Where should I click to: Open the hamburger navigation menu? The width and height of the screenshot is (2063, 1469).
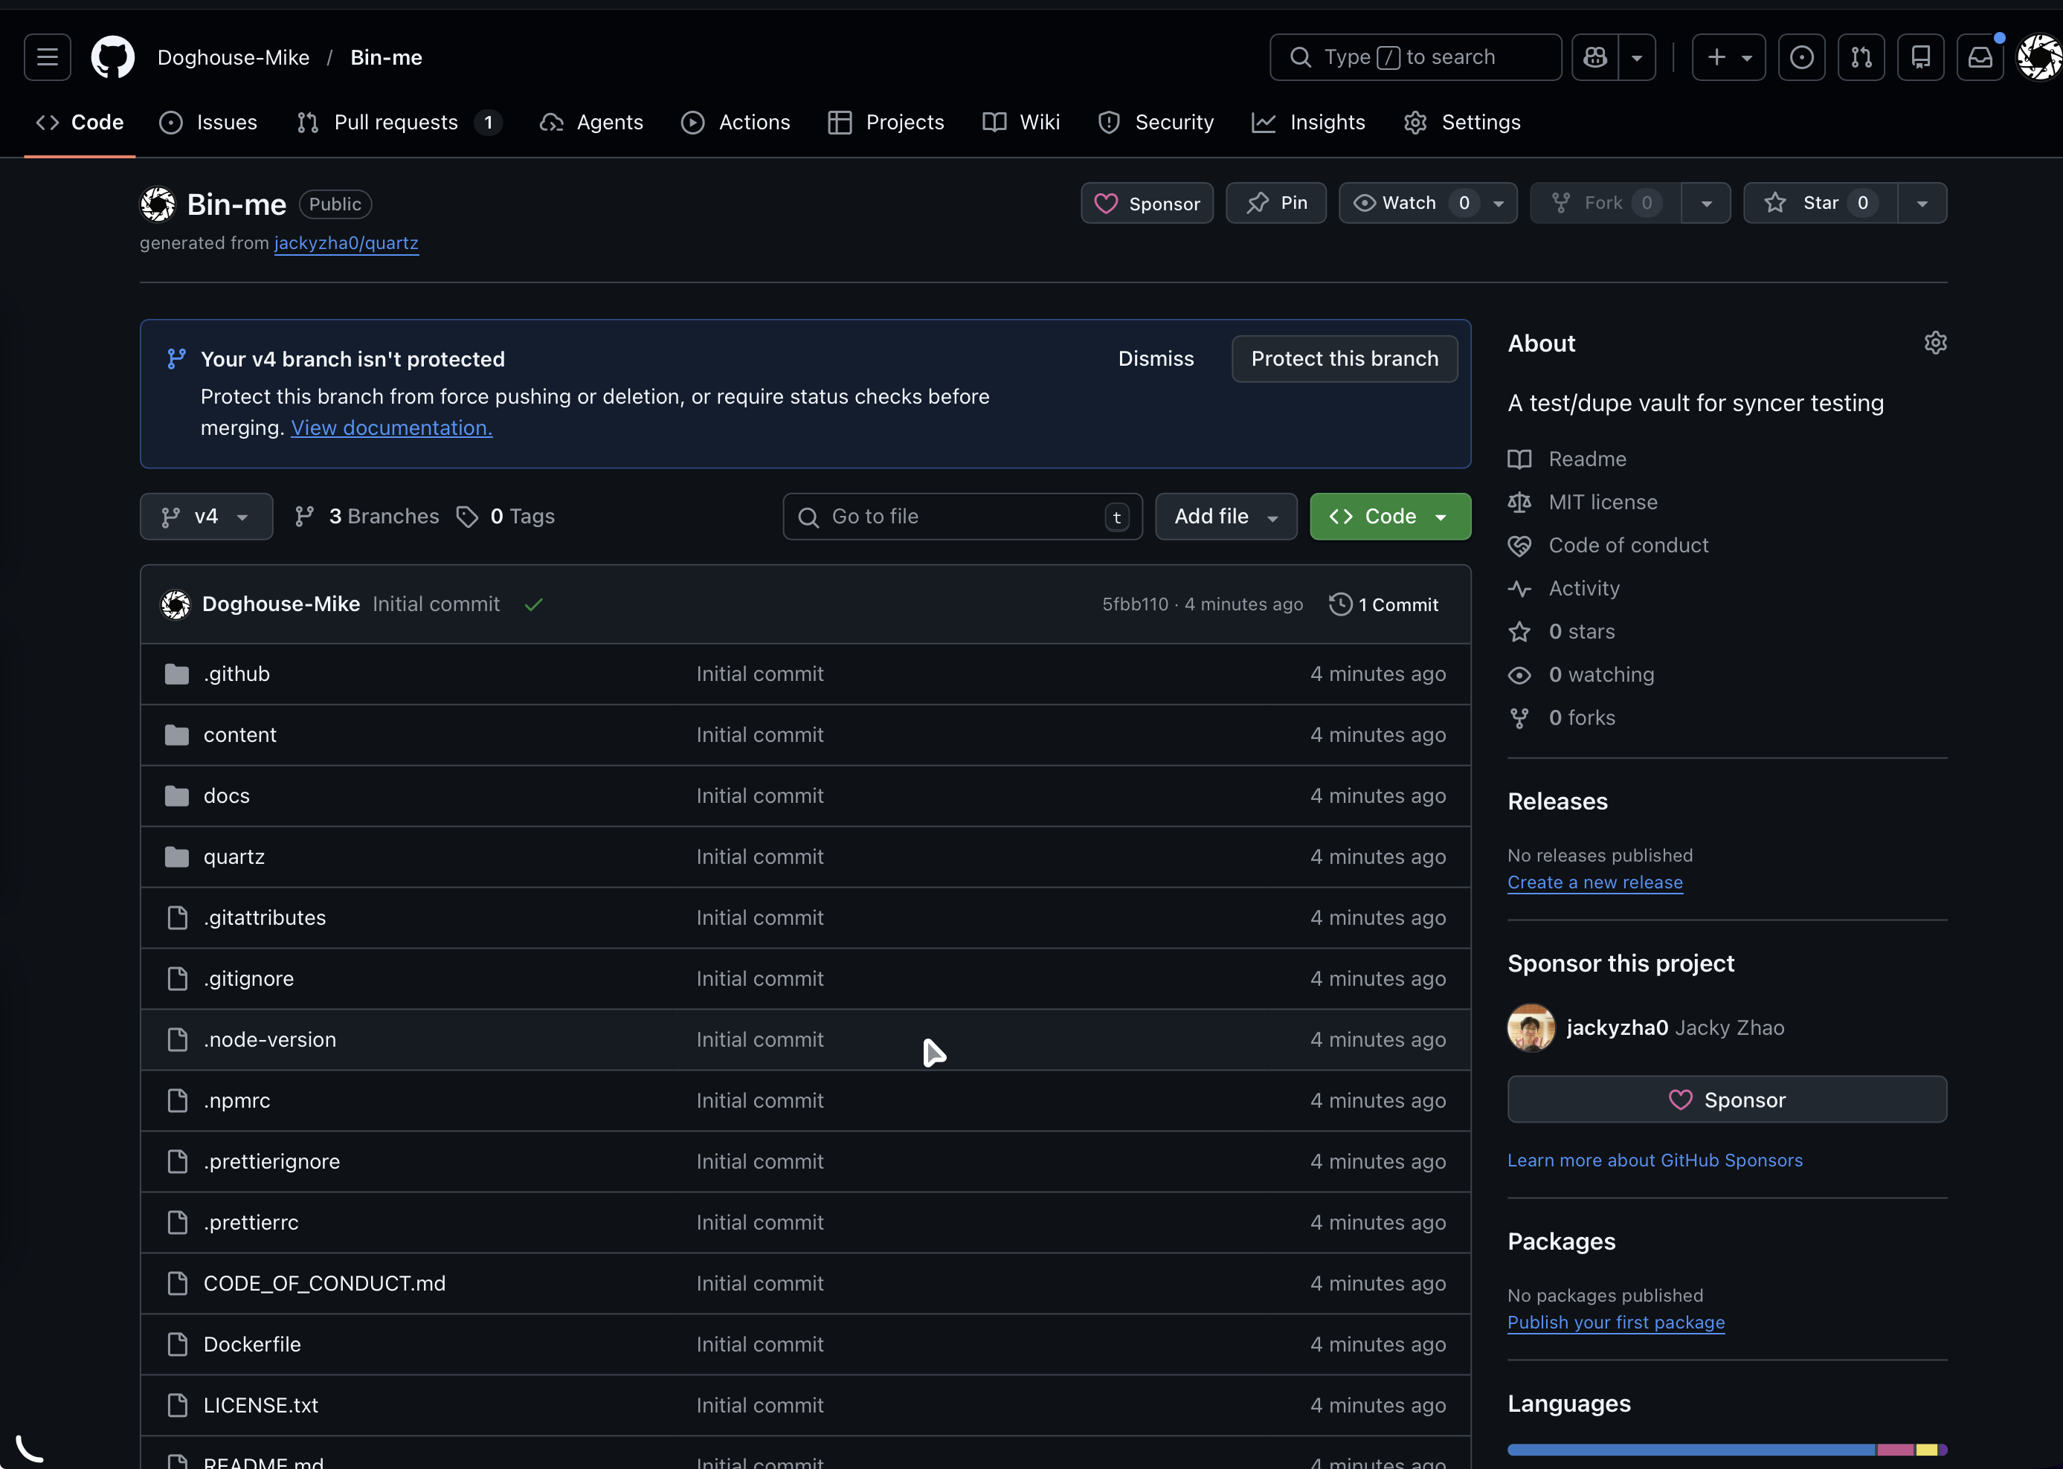click(47, 57)
